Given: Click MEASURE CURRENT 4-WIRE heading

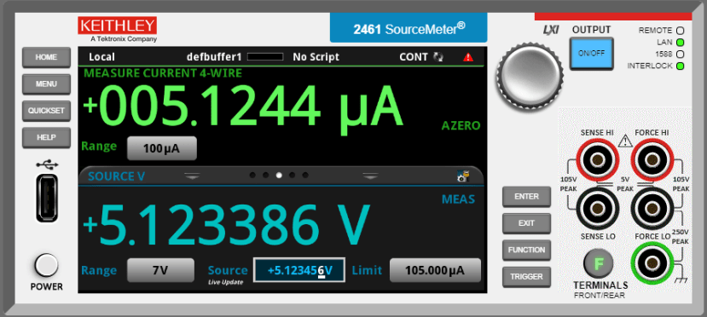Looking at the screenshot, I should (163, 73).
